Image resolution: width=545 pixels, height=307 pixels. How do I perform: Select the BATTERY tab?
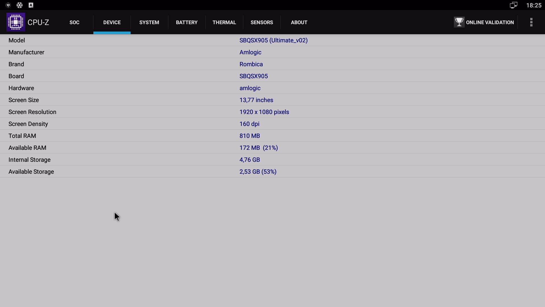[186, 22]
